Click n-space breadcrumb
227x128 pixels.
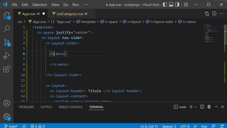109,22
